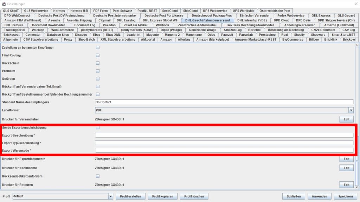
Task: Open the Trackingportal tab
Action: click(x=14, y=30)
